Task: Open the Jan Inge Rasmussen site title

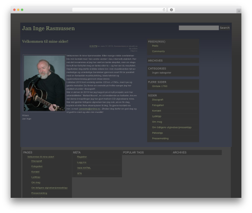Action: [x=48, y=28]
